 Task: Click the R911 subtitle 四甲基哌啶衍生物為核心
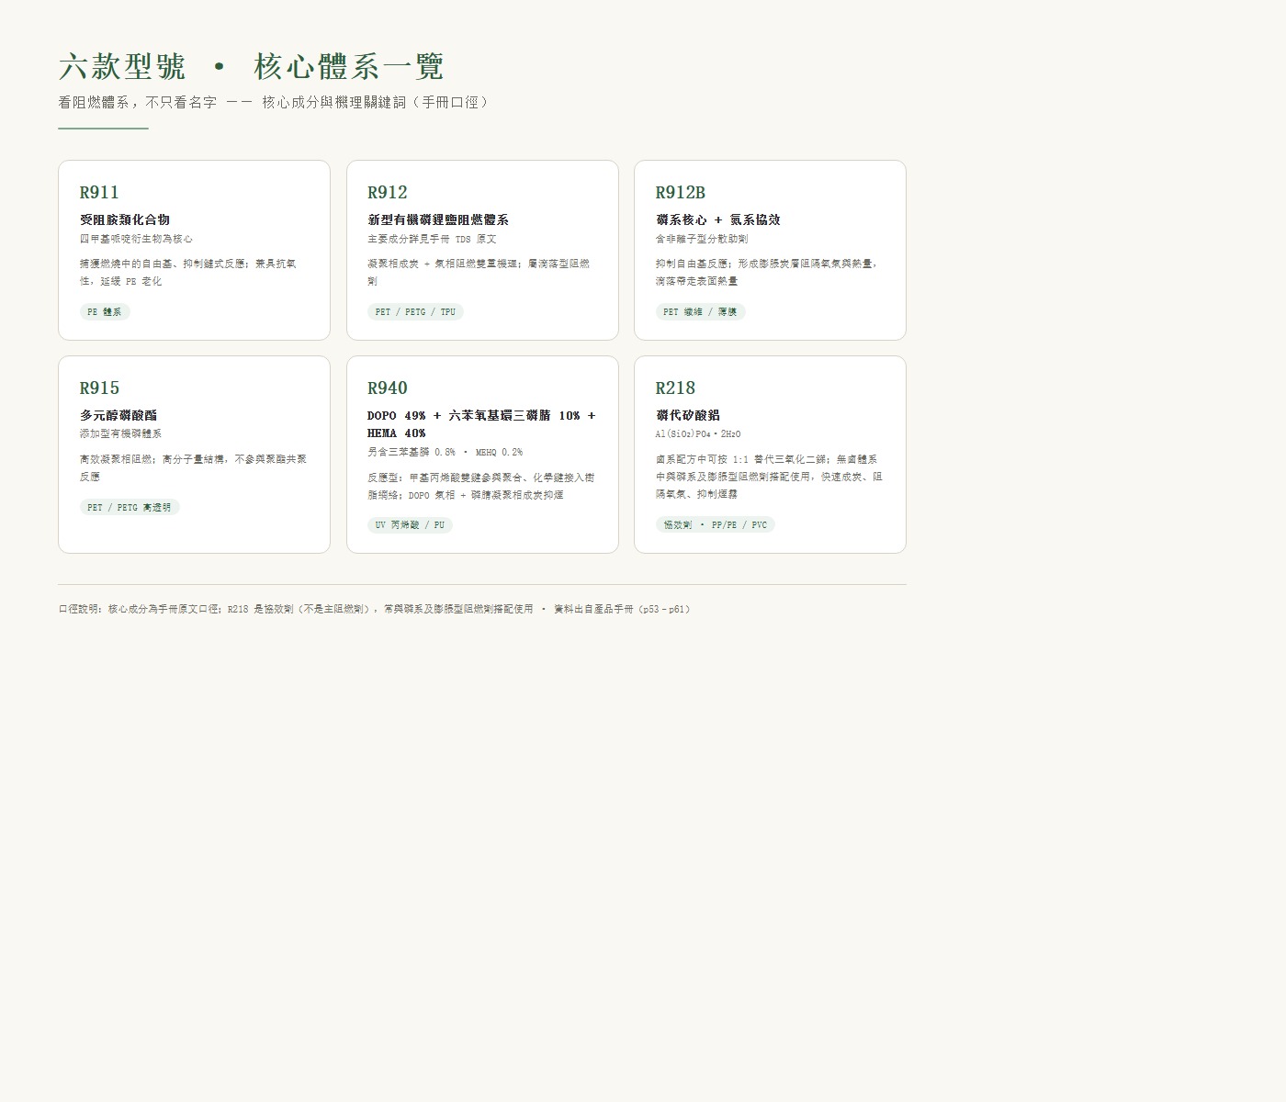pyautogui.click(x=136, y=239)
